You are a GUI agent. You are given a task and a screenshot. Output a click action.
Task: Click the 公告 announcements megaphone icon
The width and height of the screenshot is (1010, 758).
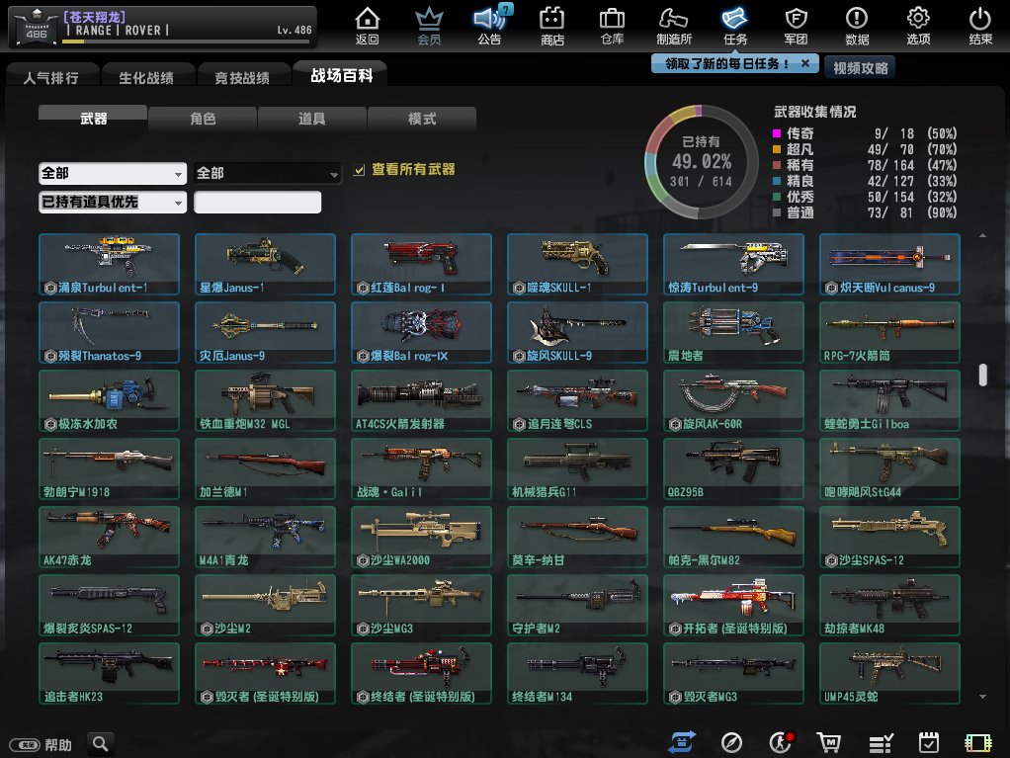(x=489, y=26)
